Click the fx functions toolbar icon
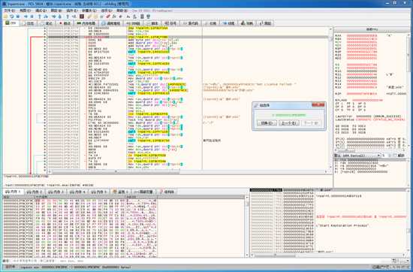This screenshot has height=272, width=413. [114, 17]
